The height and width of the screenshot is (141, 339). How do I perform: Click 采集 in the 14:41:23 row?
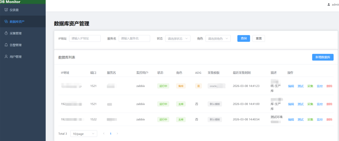310,86
